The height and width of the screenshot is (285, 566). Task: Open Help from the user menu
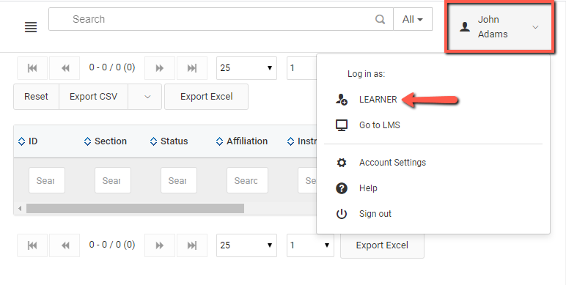point(368,188)
